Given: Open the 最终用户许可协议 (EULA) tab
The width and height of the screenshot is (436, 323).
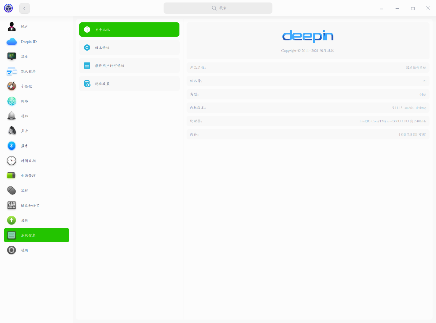Looking at the screenshot, I should 129,66.
